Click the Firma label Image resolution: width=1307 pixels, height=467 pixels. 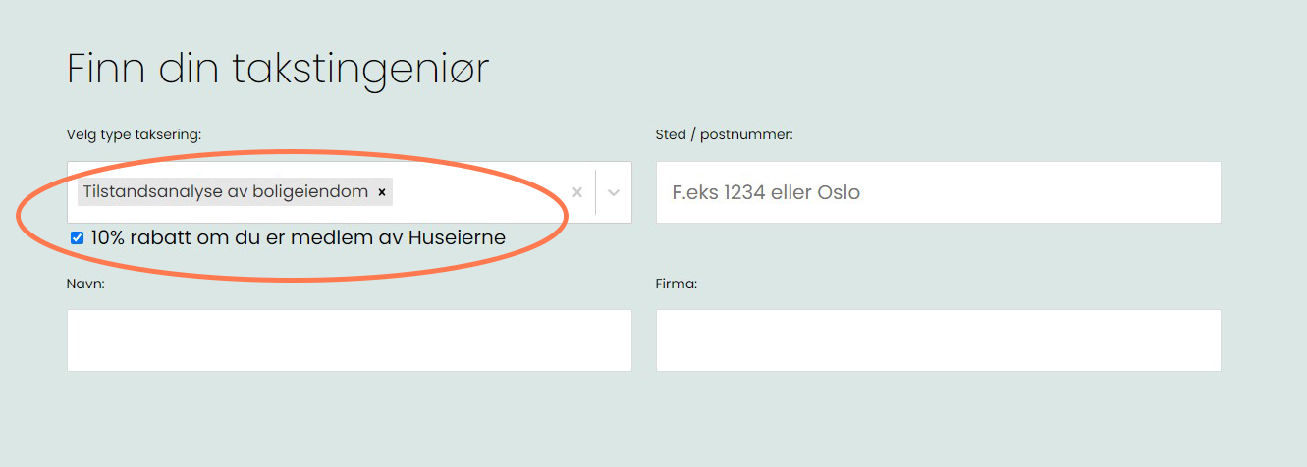(x=676, y=284)
